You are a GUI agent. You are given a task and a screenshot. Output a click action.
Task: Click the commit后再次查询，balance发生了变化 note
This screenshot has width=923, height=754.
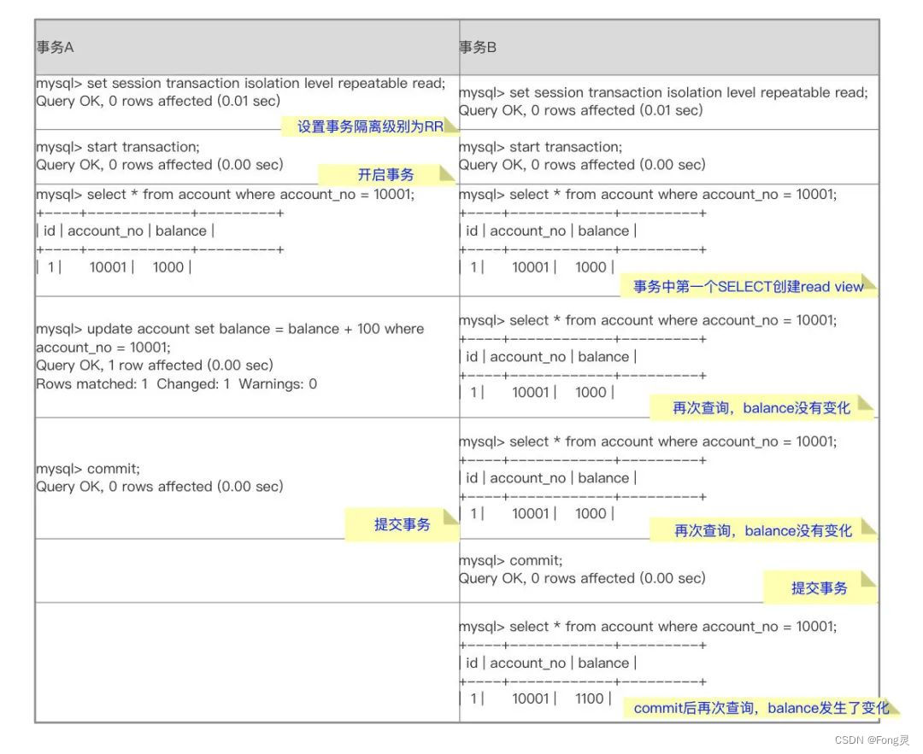(x=761, y=708)
